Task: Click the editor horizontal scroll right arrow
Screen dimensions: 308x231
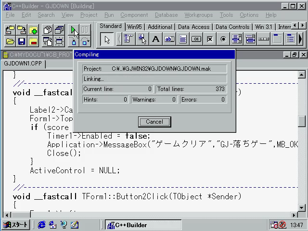Action: coord(294,215)
